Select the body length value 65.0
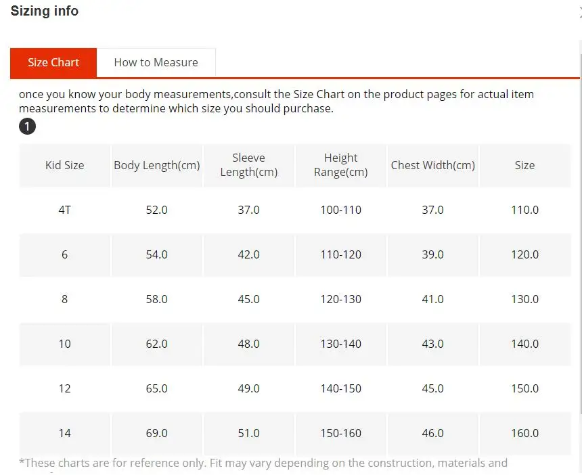582x475 pixels. [156, 388]
